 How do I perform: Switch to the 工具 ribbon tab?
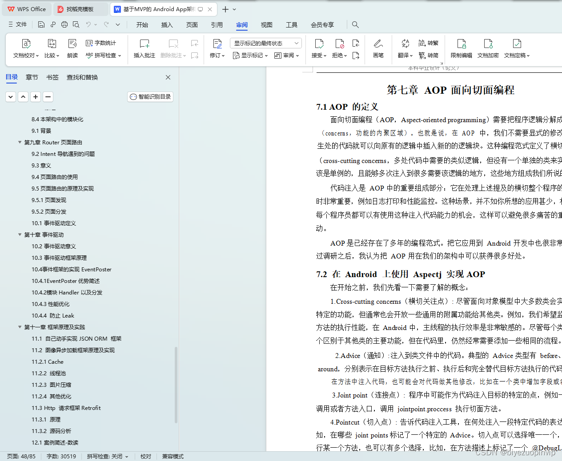pyautogui.click(x=292, y=25)
